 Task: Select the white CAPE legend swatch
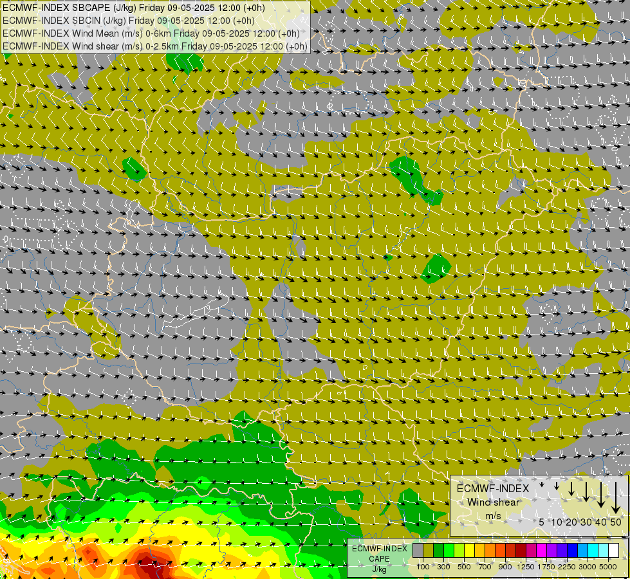(x=615, y=551)
